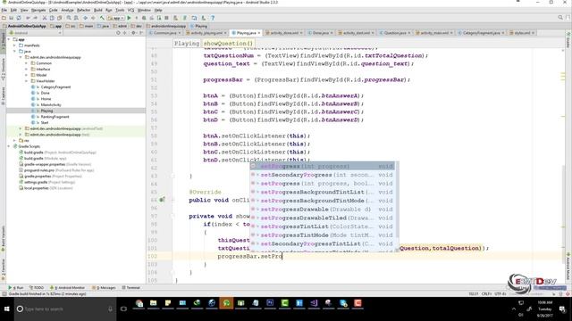The width and height of the screenshot is (572, 321).
Task: Open the File menu
Action: point(4,10)
